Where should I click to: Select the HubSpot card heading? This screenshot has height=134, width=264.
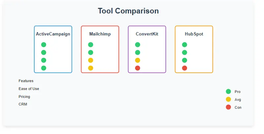[x=194, y=34]
